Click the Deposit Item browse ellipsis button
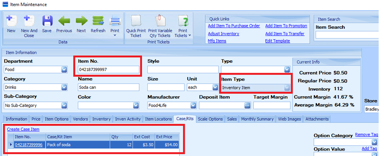The image size is (379, 156). click(247, 105)
